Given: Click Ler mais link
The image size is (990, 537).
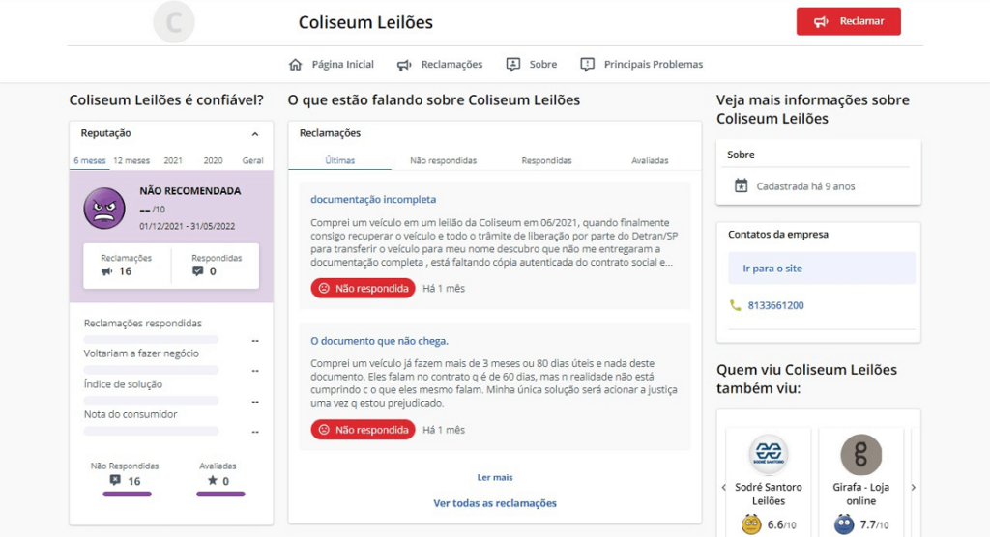Looking at the screenshot, I should [495, 478].
